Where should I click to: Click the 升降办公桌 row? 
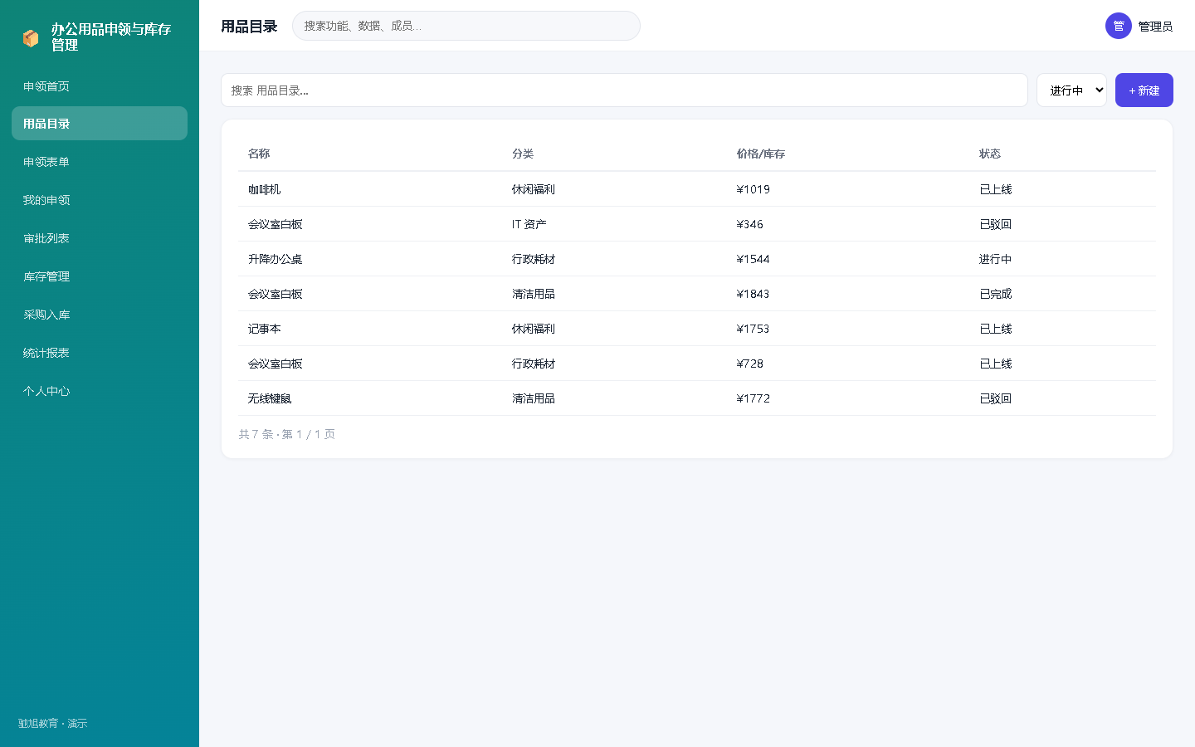[697, 259]
